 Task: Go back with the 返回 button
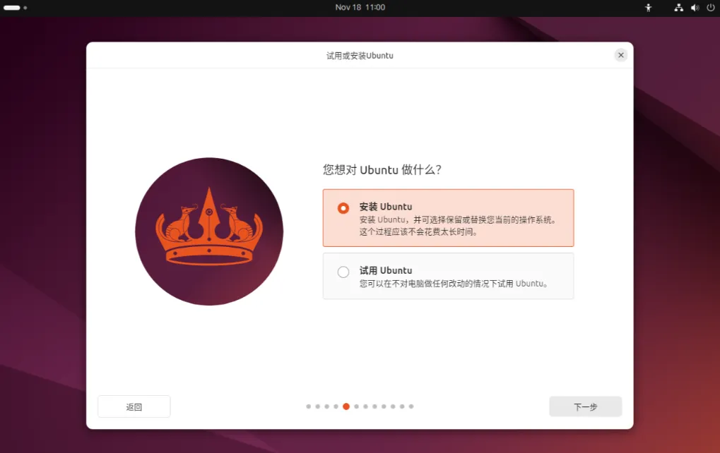pos(134,406)
